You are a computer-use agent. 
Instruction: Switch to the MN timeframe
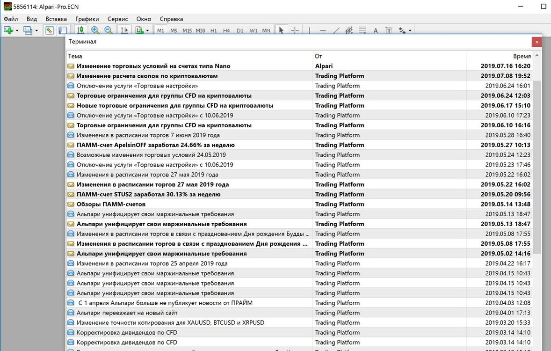click(x=266, y=30)
